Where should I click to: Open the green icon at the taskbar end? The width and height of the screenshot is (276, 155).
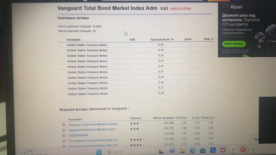tap(253, 149)
